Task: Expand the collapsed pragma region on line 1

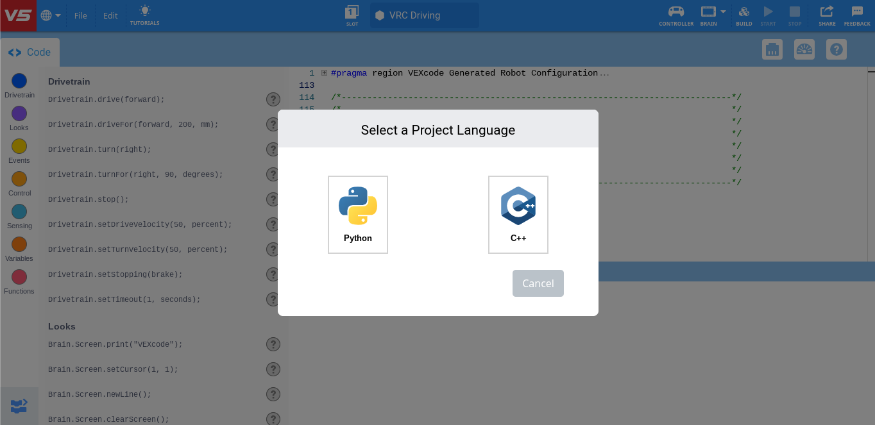Action: click(324, 73)
